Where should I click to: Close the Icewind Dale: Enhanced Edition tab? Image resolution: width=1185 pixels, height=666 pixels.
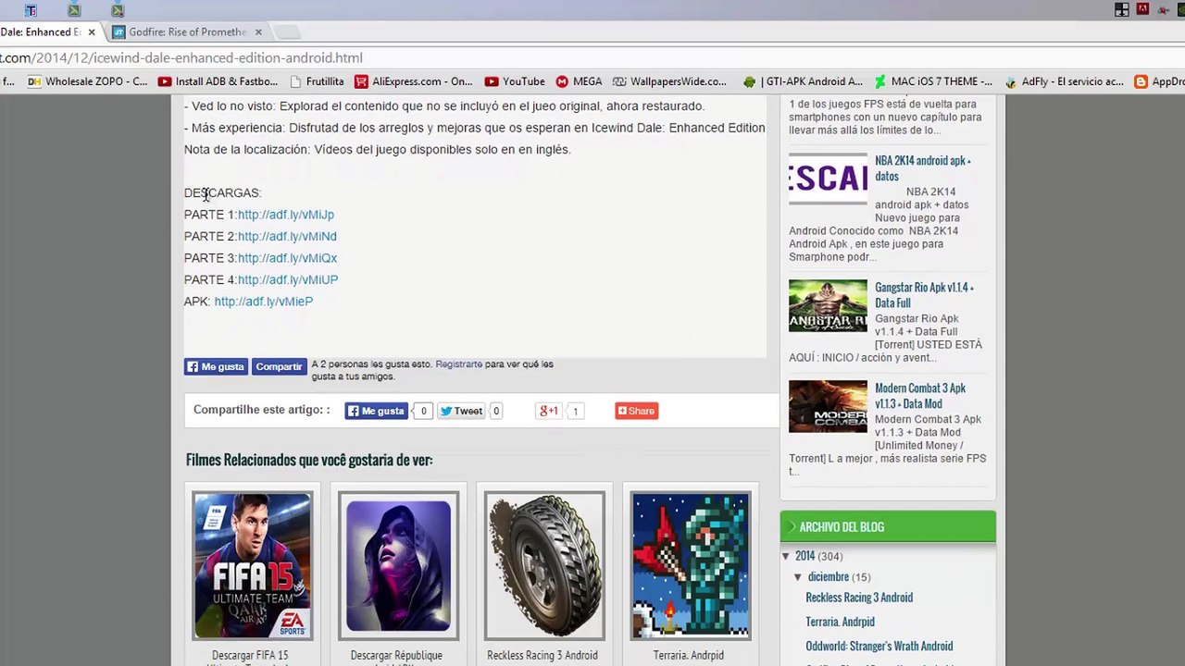[92, 32]
